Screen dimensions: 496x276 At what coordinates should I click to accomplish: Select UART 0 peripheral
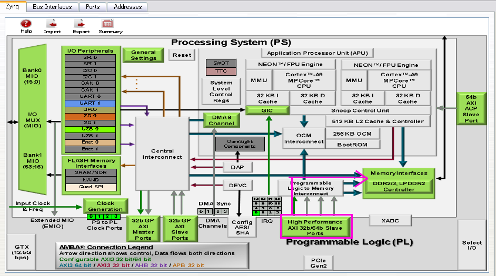pos(90,96)
